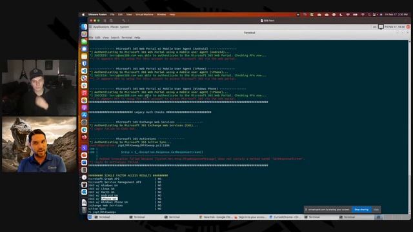Click Stop sharing in the screen share bar
Image resolution: width=413 pixels, height=232 pixels.
(361, 209)
